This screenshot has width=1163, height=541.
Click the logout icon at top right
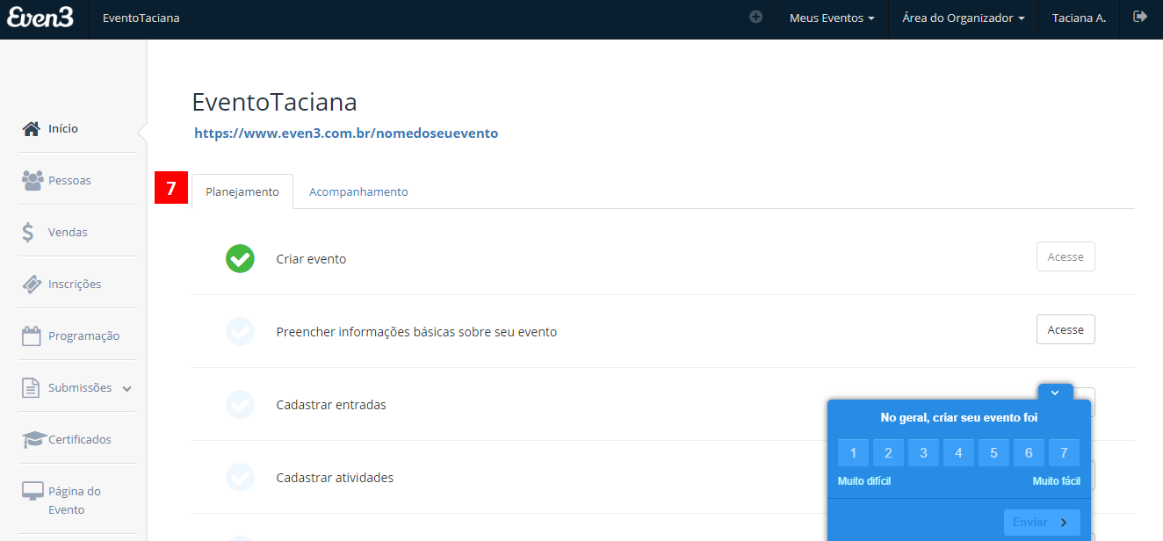tap(1142, 17)
